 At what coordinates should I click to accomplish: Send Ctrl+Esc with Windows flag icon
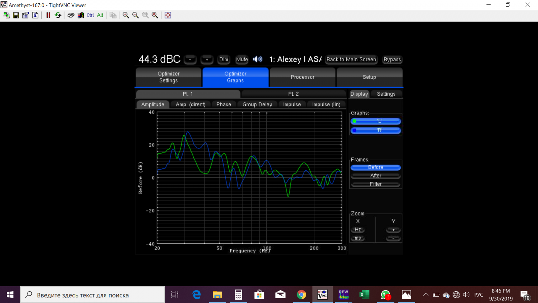[81, 15]
